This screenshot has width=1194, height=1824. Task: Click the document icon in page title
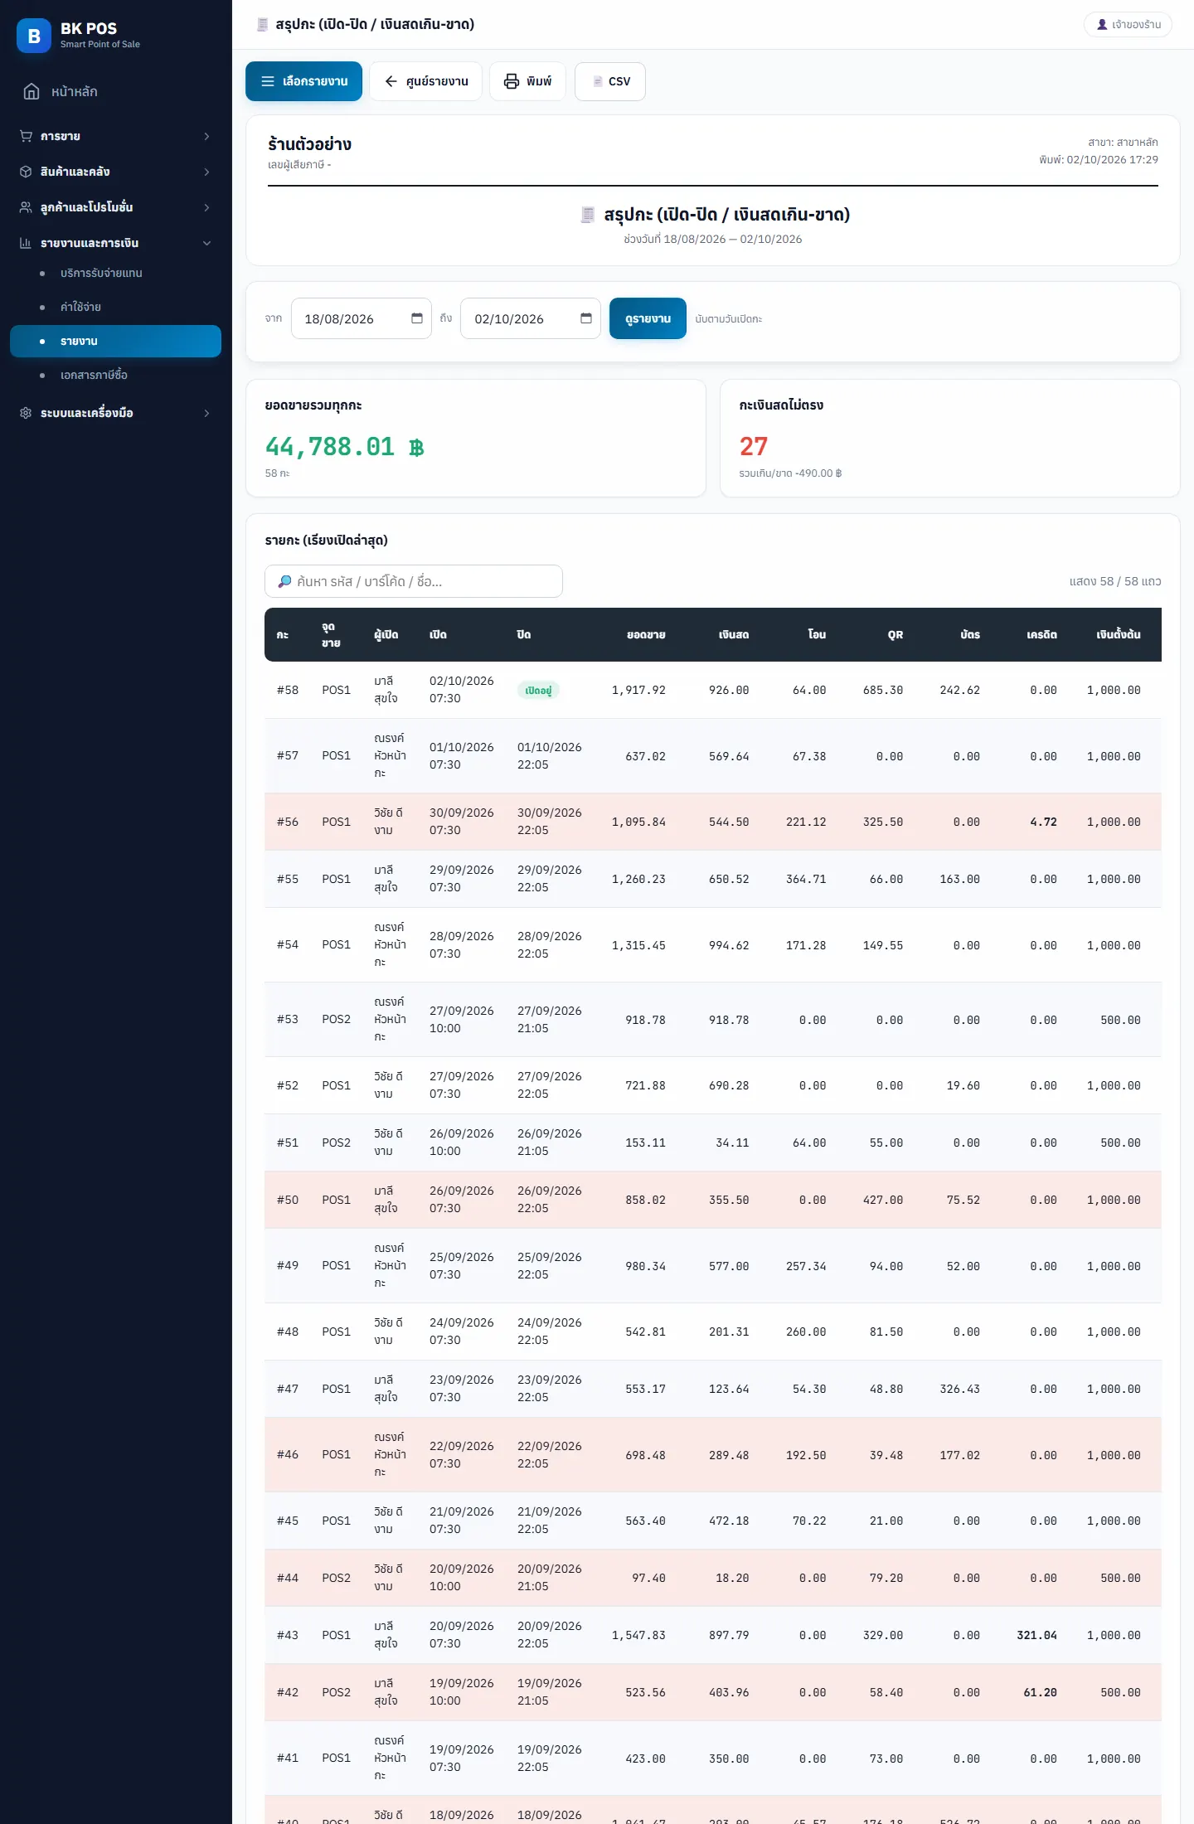click(x=263, y=25)
